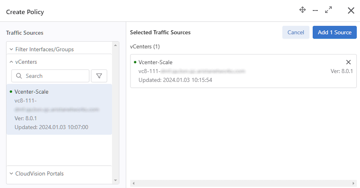Click the Add 1 Source button
360x188 pixels.
click(335, 32)
